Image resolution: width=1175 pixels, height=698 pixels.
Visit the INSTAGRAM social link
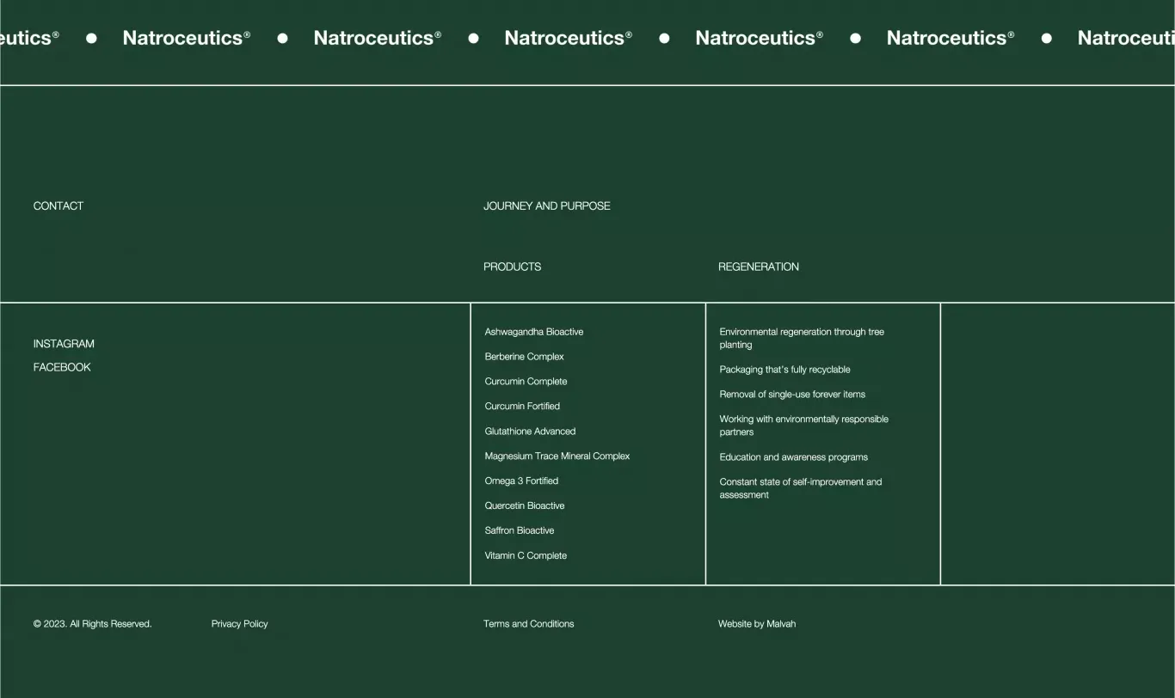64,344
